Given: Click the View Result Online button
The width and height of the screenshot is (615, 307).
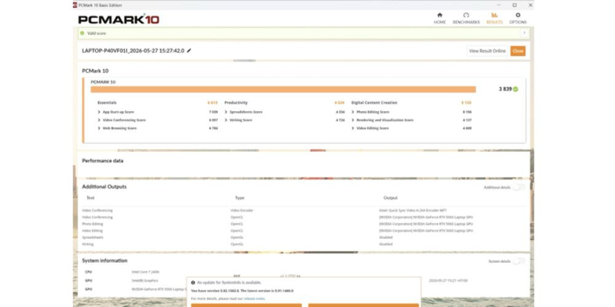Looking at the screenshot, I should pyautogui.click(x=487, y=51).
